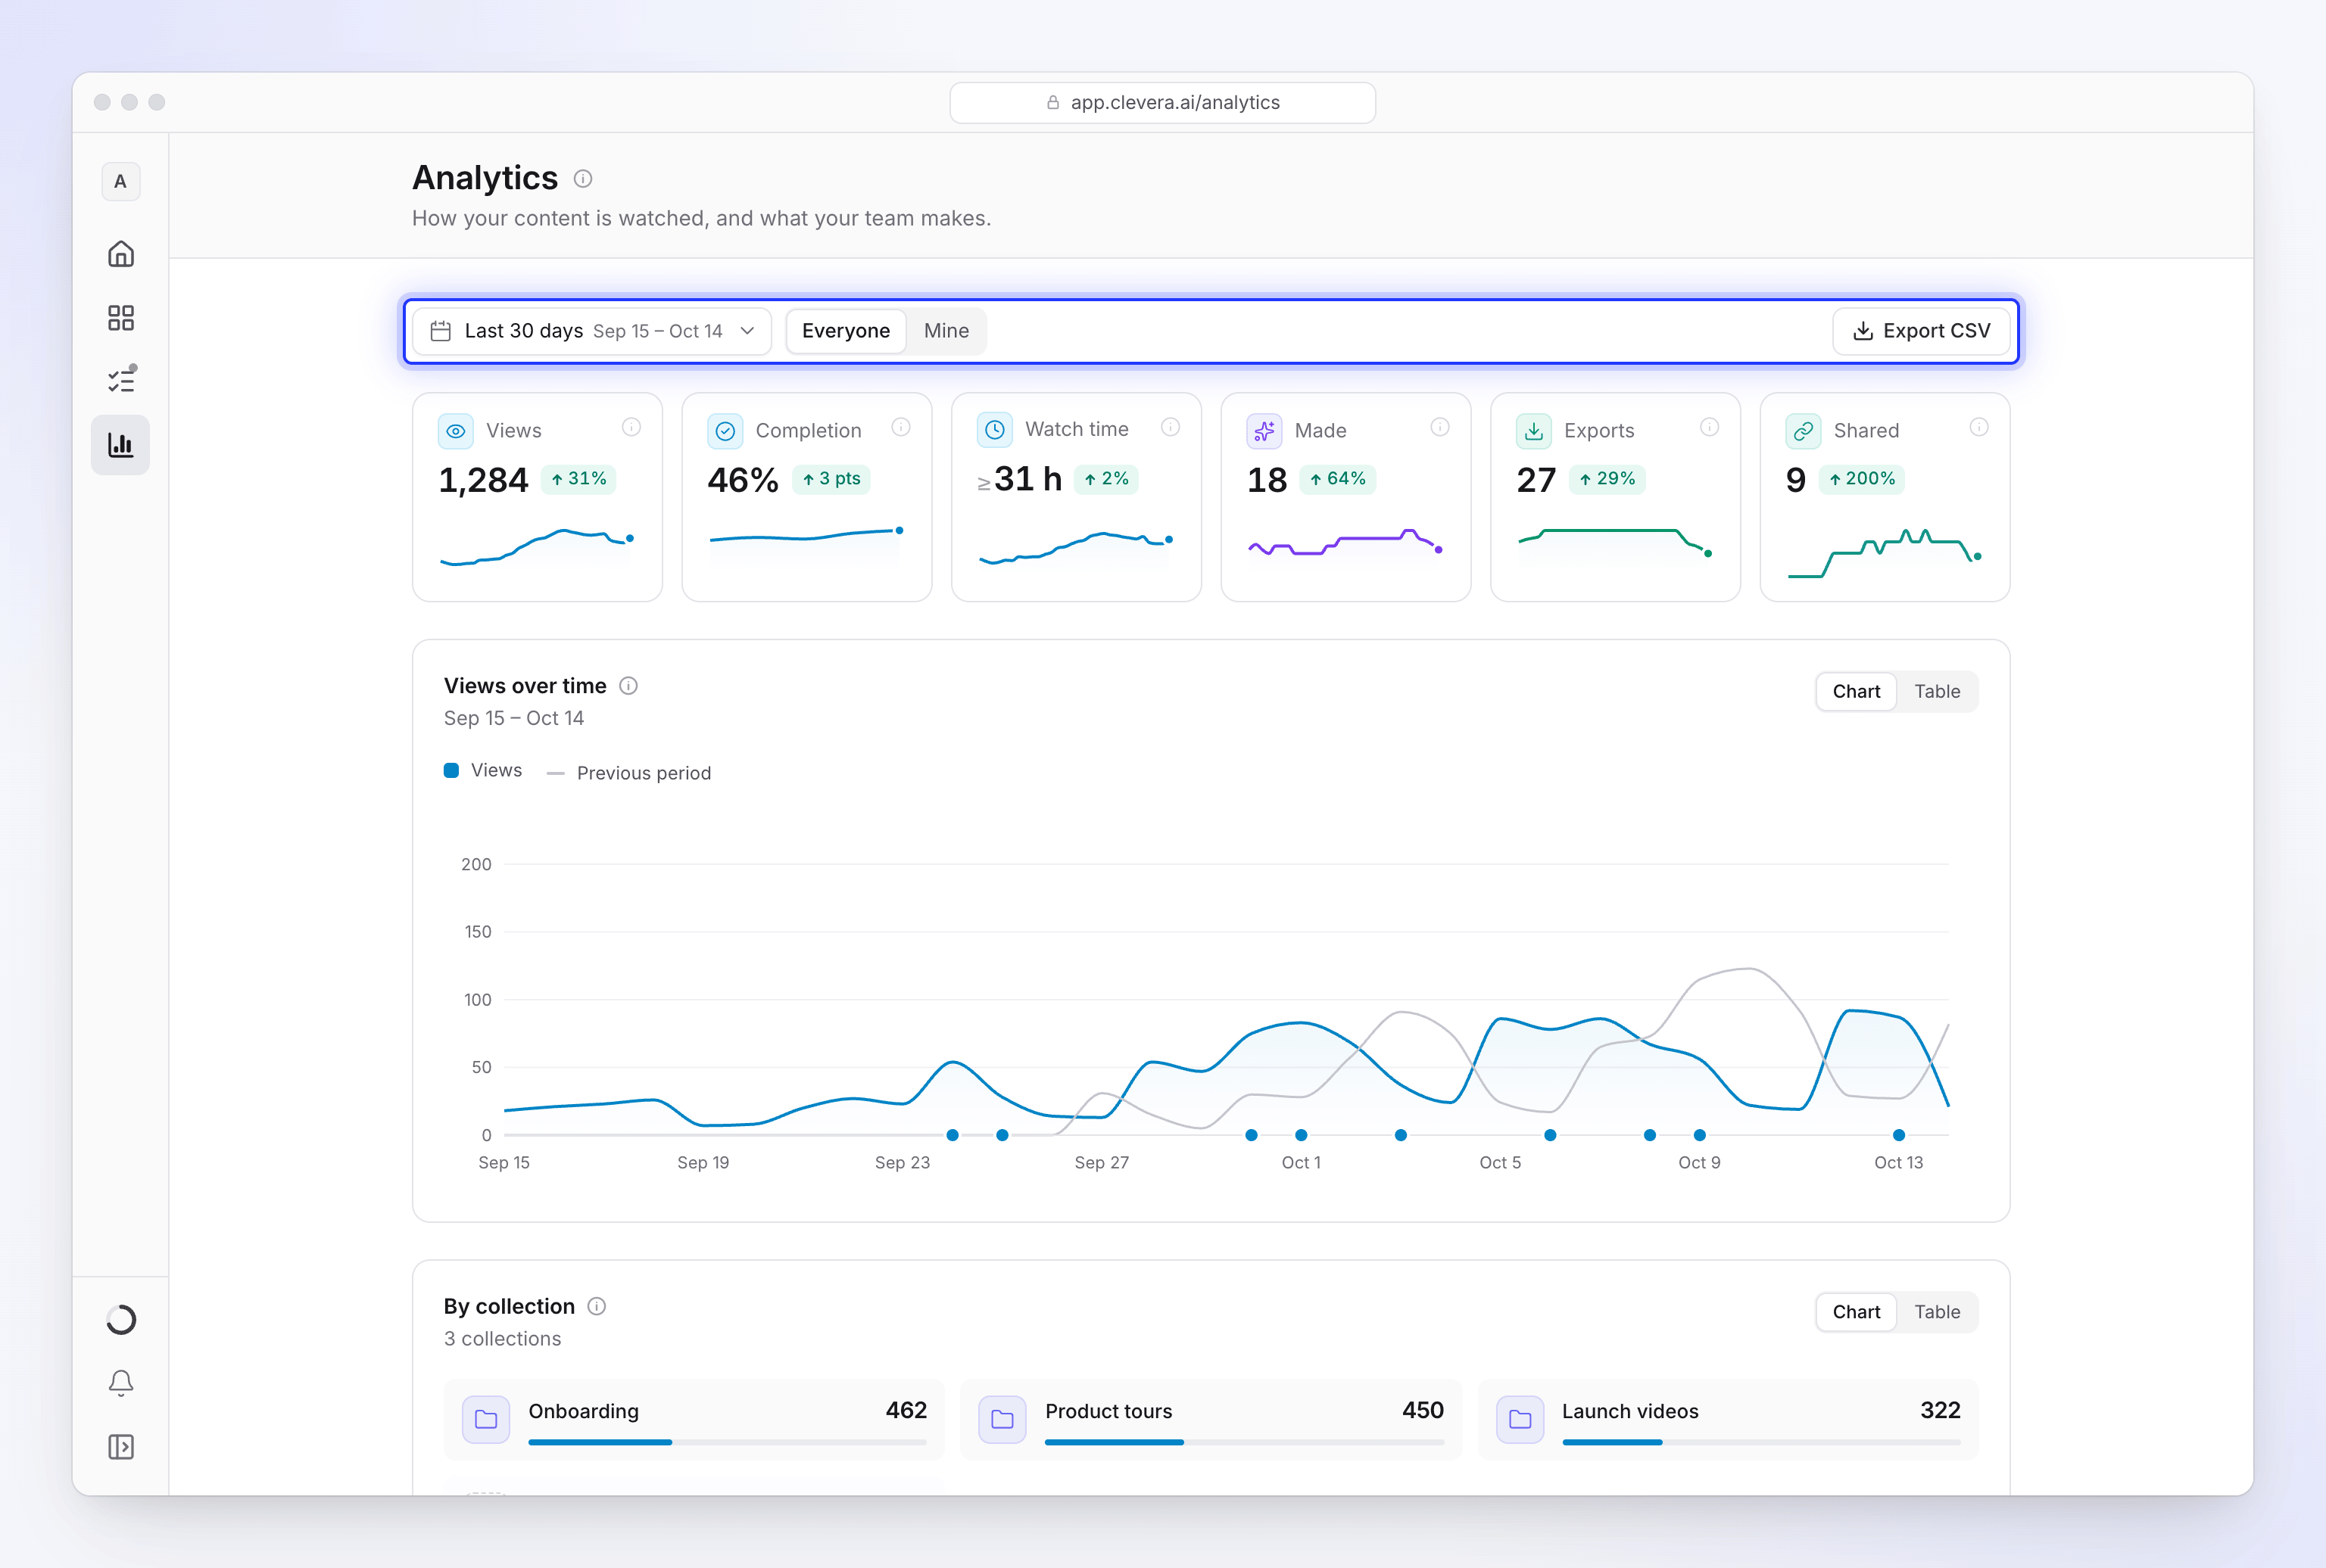Click the 31 h watch time value
The image size is (2326, 1568).
tap(1027, 479)
